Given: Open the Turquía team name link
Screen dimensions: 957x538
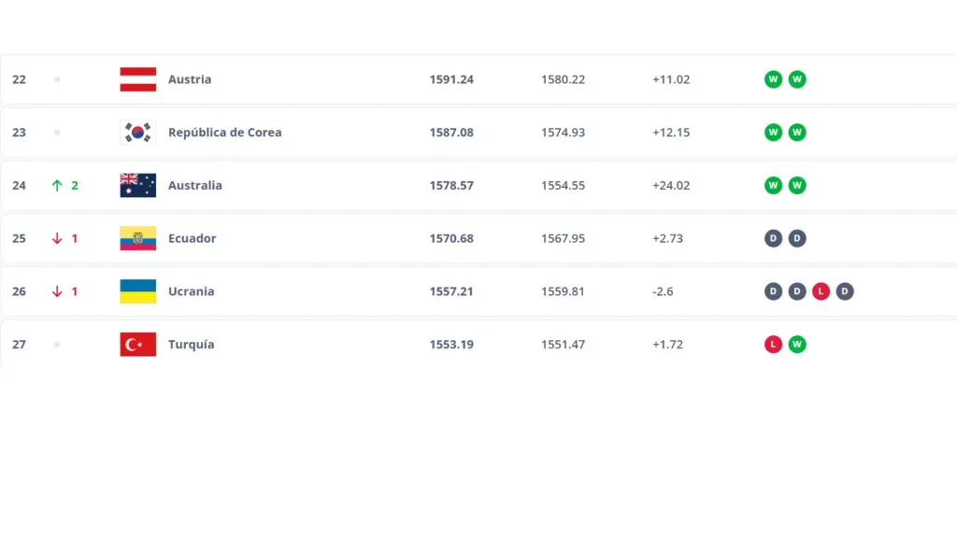Looking at the screenshot, I should [x=191, y=345].
